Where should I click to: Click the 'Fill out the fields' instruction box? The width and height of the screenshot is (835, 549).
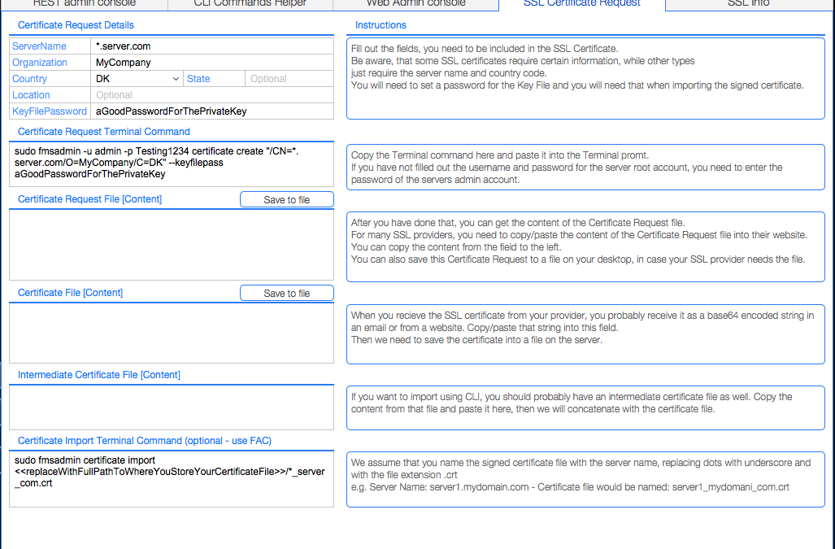pyautogui.click(x=585, y=79)
